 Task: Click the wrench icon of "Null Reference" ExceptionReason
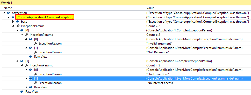pos(35,52)
